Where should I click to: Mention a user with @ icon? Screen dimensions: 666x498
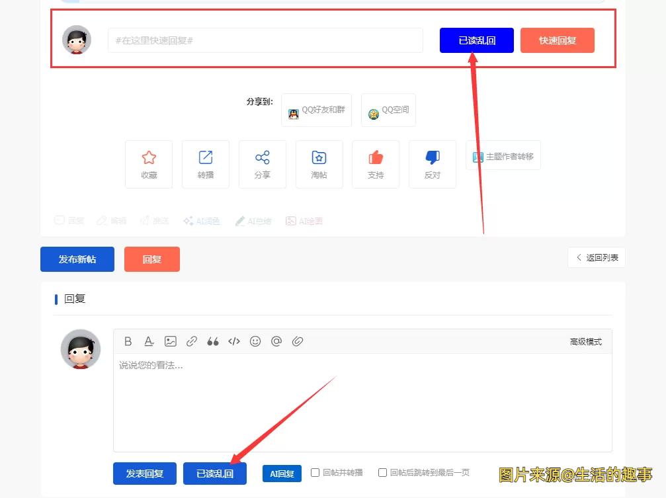276,341
